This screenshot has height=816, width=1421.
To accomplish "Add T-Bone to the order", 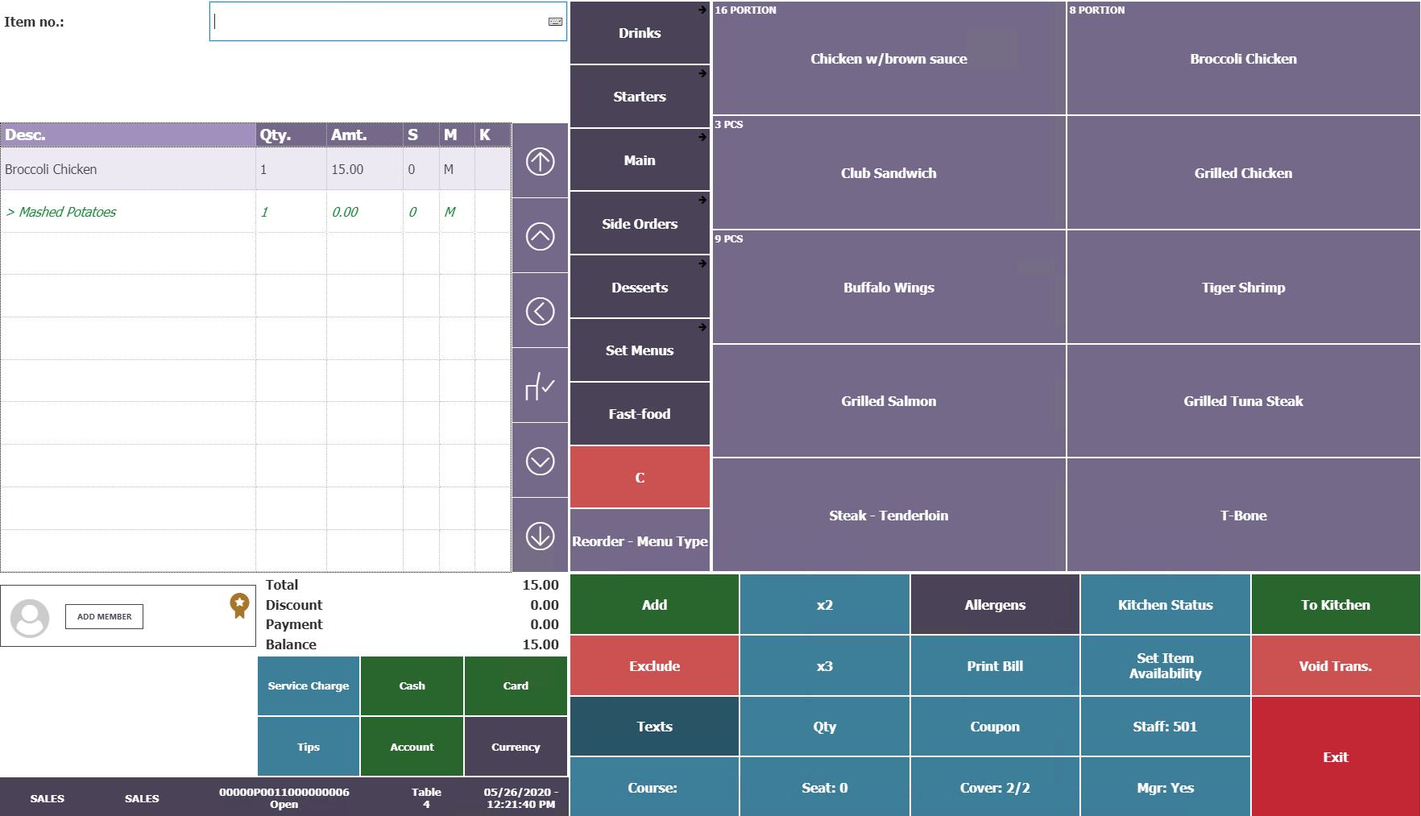I will pyautogui.click(x=1243, y=516).
